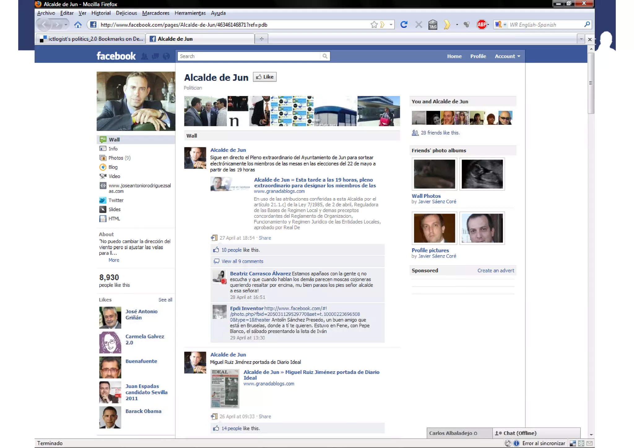This screenshot has width=634, height=448.
Task: Click the WordReference search magnifier icon
Action: [x=587, y=24]
